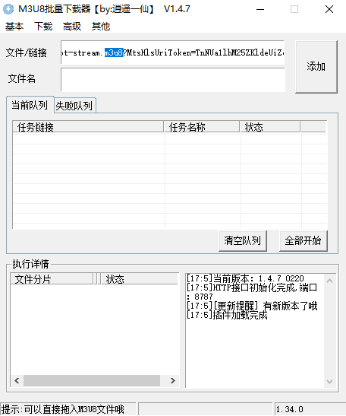Click the log panel scroll down arrow
The height and width of the screenshot is (416, 346).
pyautogui.click(x=329, y=382)
